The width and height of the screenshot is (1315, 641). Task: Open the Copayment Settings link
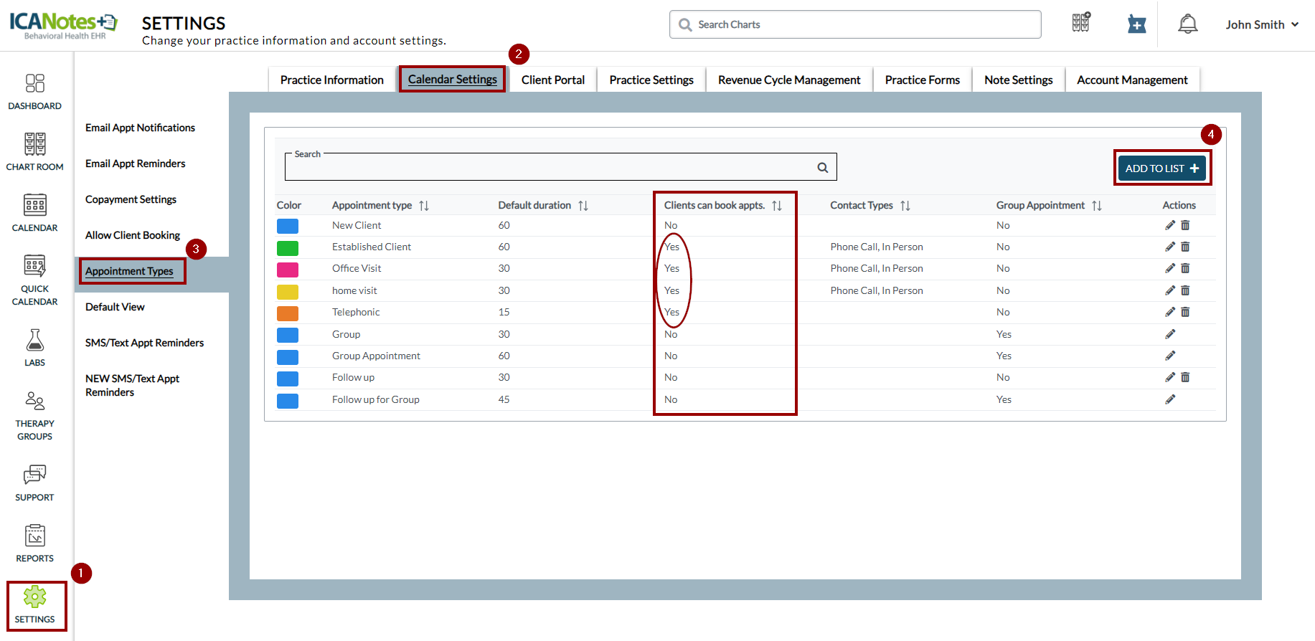tap(131, 199)
